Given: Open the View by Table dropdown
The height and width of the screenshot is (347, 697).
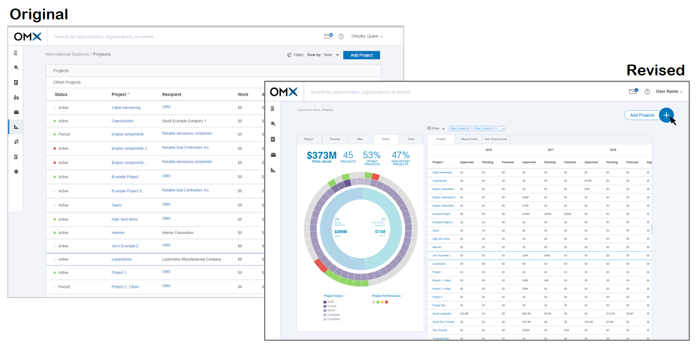Looking at the screenshot, I should [331, 55].
